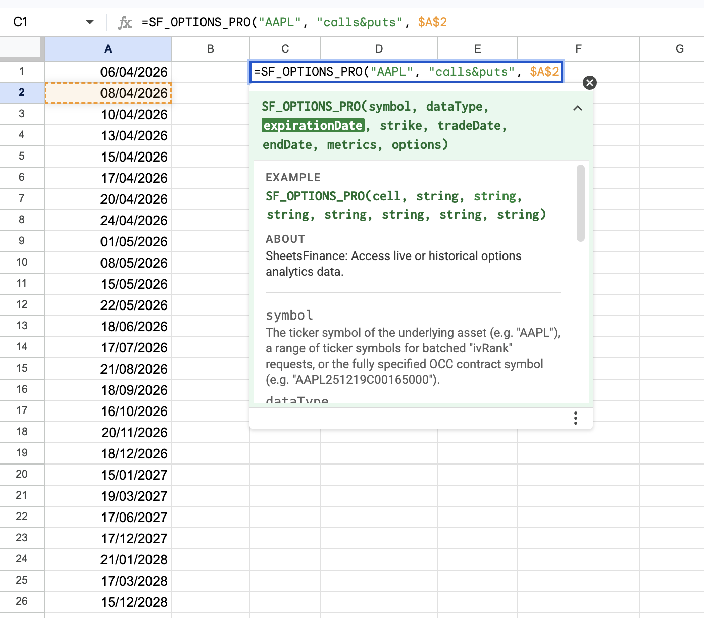
Task: Click cell containing 18/09/2026
Action: pyautogui.click(x=108, y=390)
